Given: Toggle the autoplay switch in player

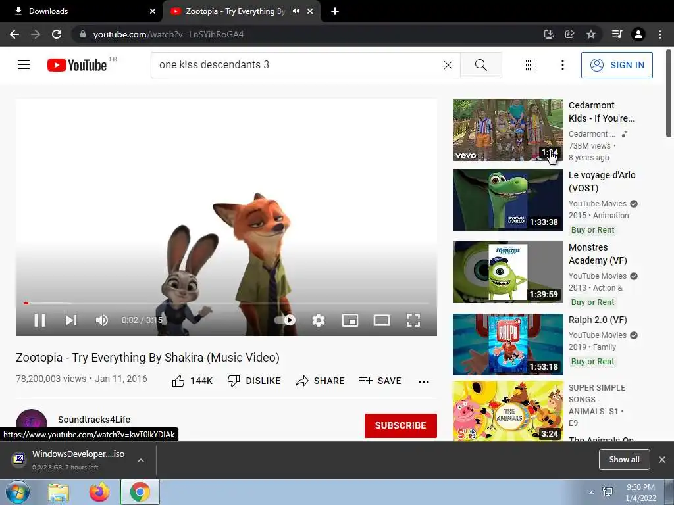Looking at the screenshot, I should tap(286, 320).
